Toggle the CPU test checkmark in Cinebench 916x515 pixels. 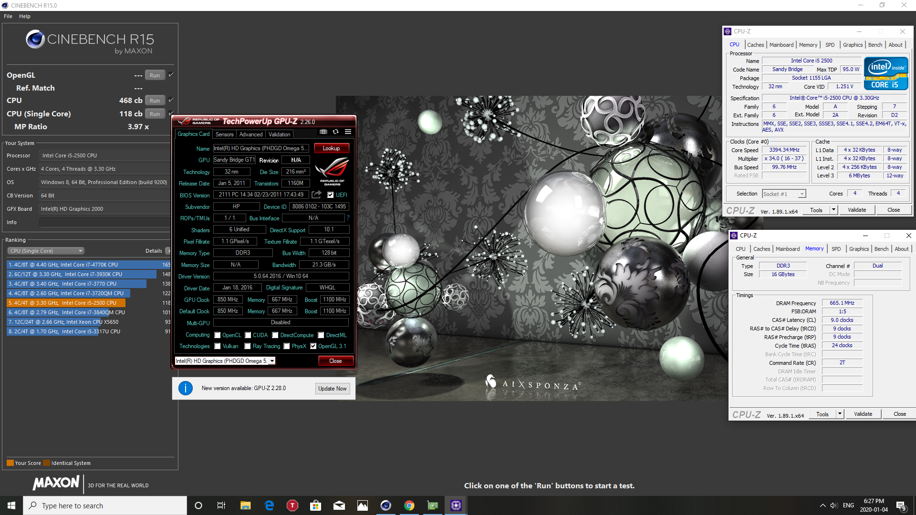(171, 100)
